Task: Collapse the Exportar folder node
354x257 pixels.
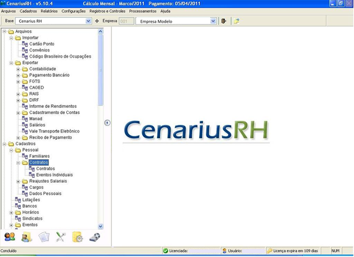Action: point(11,63)
